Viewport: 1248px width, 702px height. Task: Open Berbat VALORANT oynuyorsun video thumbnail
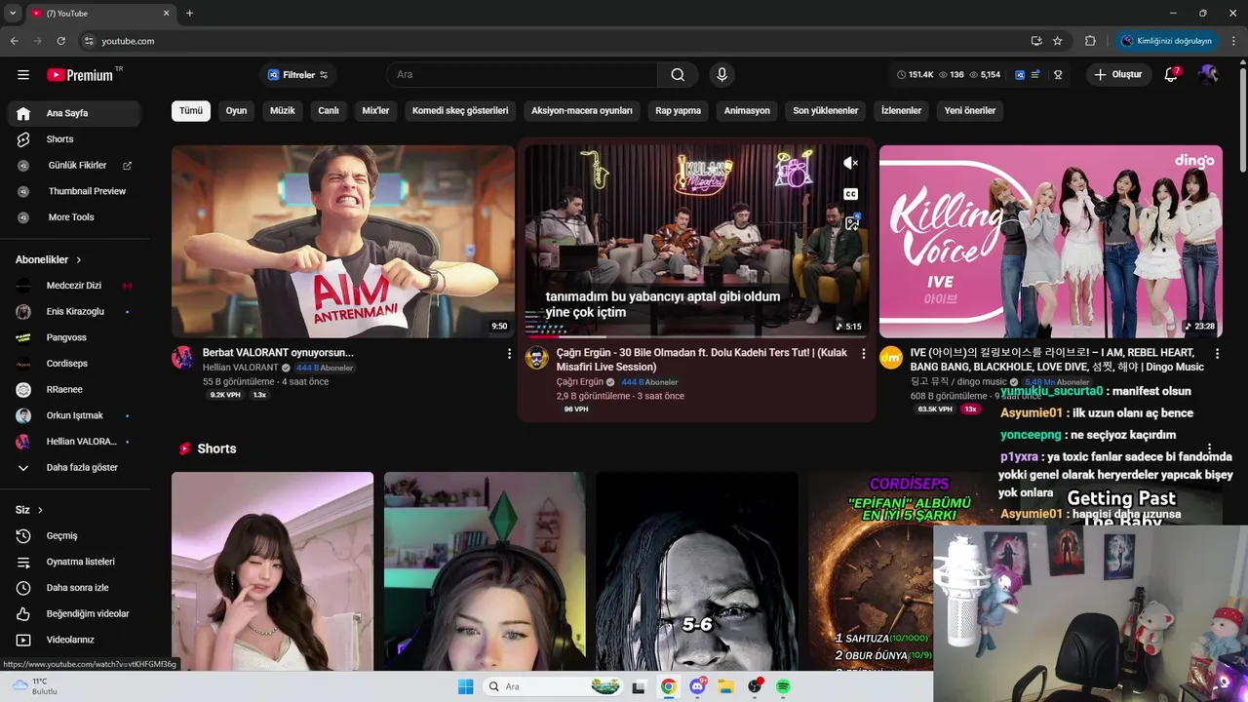[x=343, y=242]
